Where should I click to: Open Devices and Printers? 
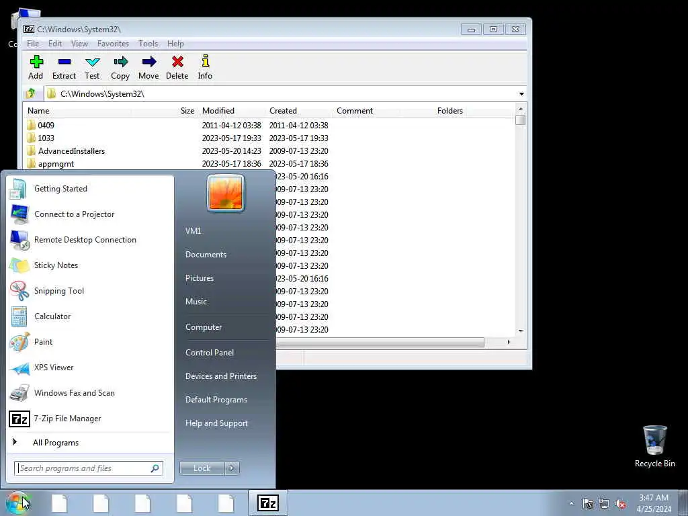[221, 376]
